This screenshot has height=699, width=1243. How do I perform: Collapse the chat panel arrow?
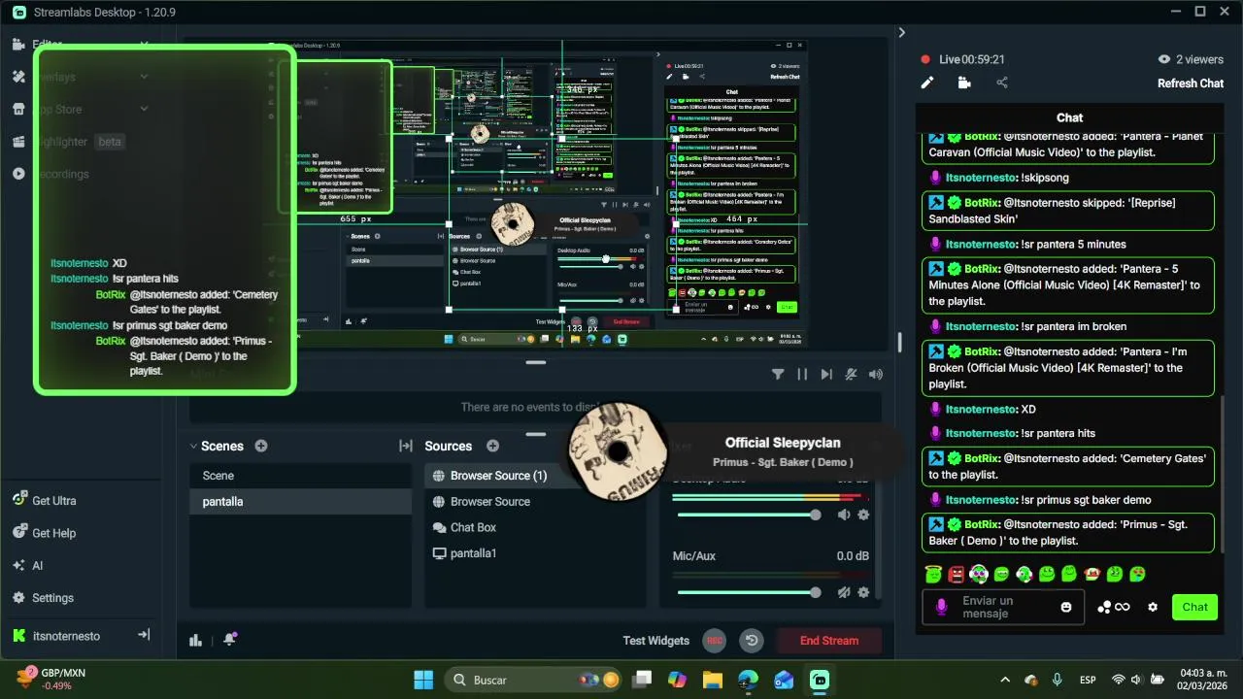[x=901, y=32]
